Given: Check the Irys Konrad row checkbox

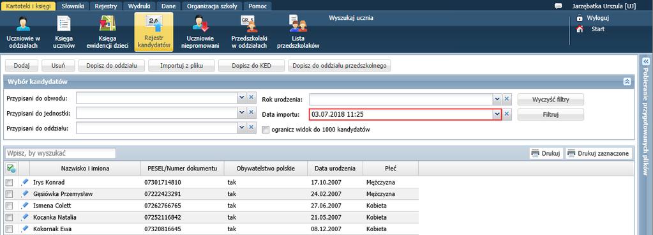Looking at the screenshot, I should [x=9, y=183].
